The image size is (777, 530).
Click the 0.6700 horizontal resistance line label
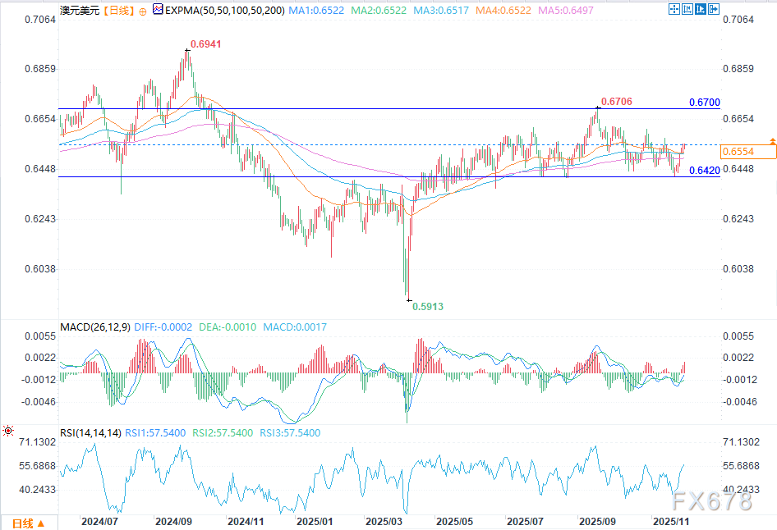pos(704,103)
